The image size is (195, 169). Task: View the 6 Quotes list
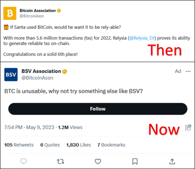tap(50, 145)
